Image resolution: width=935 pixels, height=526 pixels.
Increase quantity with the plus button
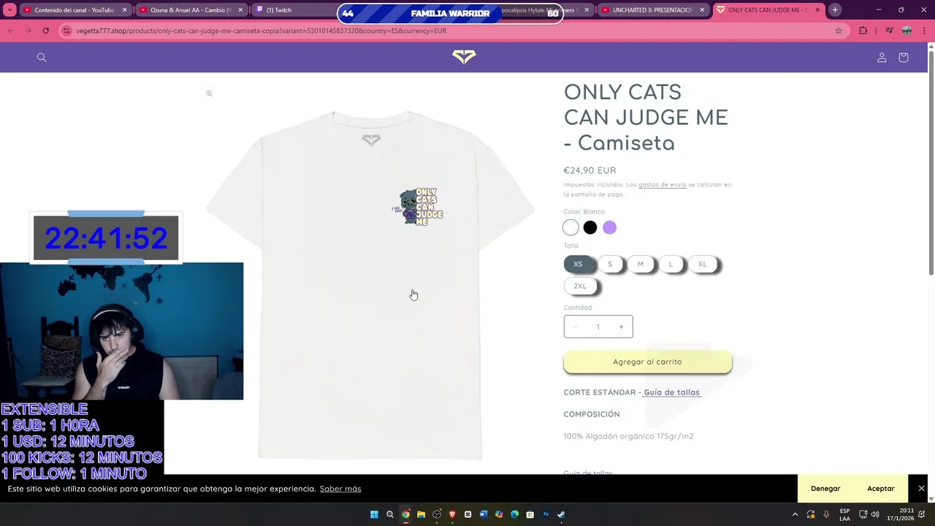(x=622, y=327)
